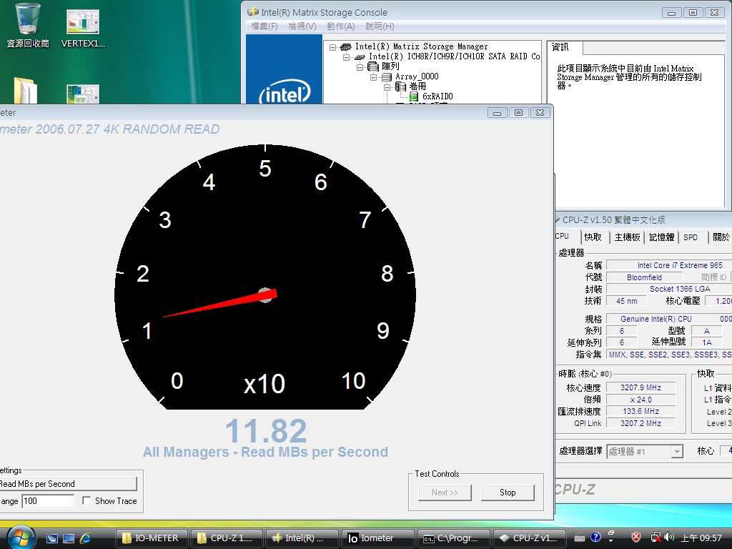Screen dimensions: 732x549
Task: Click the Intel Core i7 Extreme 965 name field
Action: point(669,265)
